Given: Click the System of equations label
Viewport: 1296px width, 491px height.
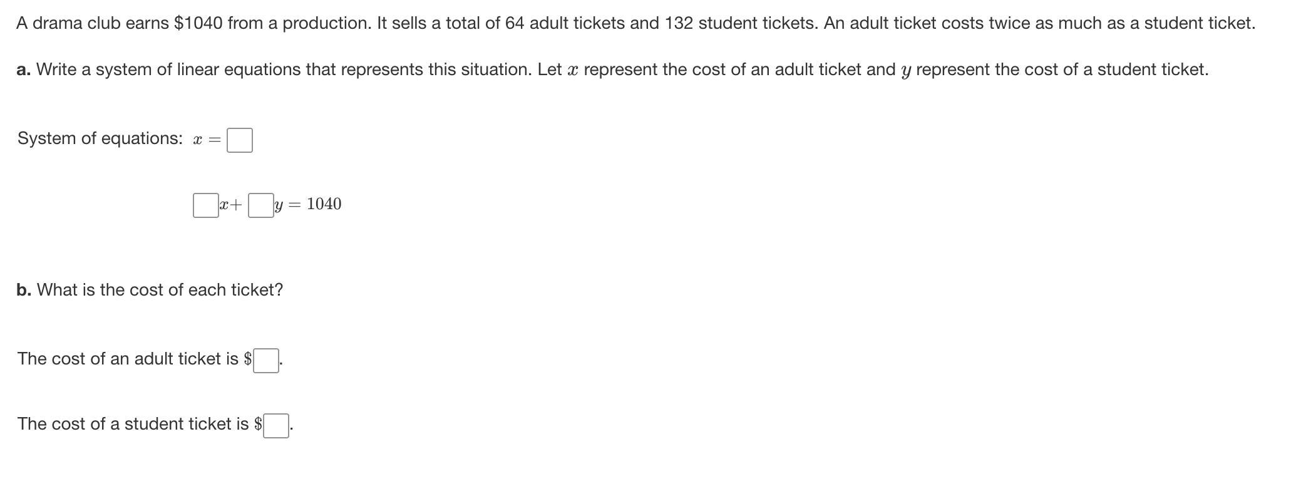Looking at the screenshot, I should (100, 138).
